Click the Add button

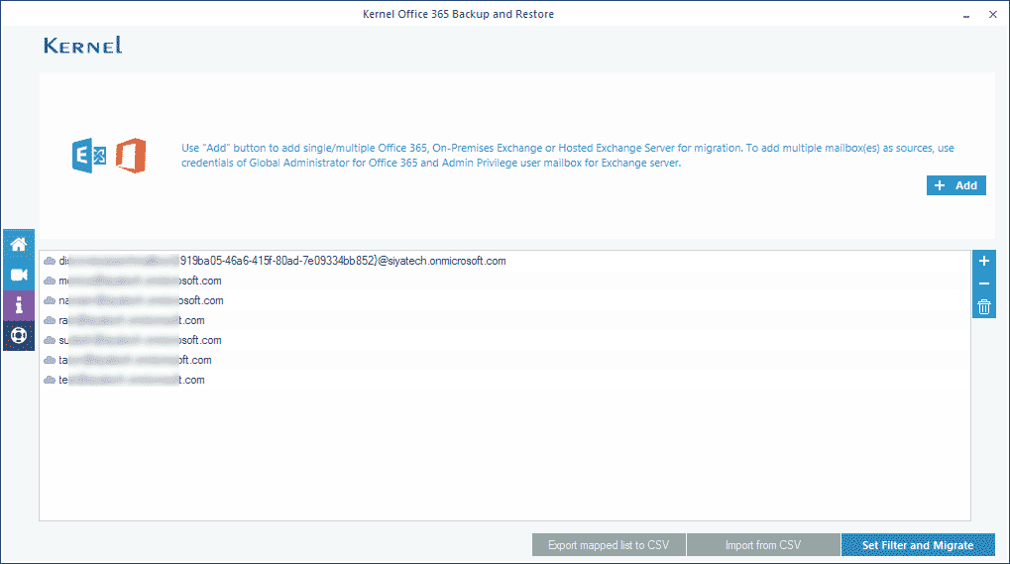[955, 185]
